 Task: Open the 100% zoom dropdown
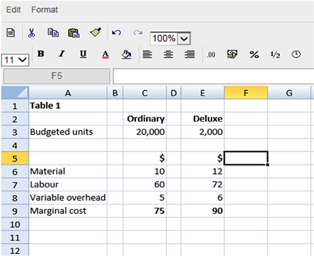tap(184, 39)
